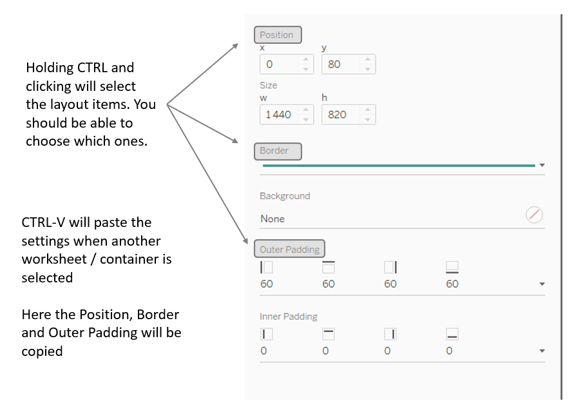
Task: Open the Border style dropdown
Action: tap(541, 166)
